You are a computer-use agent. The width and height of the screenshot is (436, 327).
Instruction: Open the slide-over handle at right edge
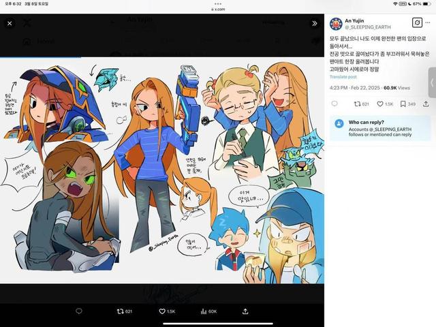(432, 82)
